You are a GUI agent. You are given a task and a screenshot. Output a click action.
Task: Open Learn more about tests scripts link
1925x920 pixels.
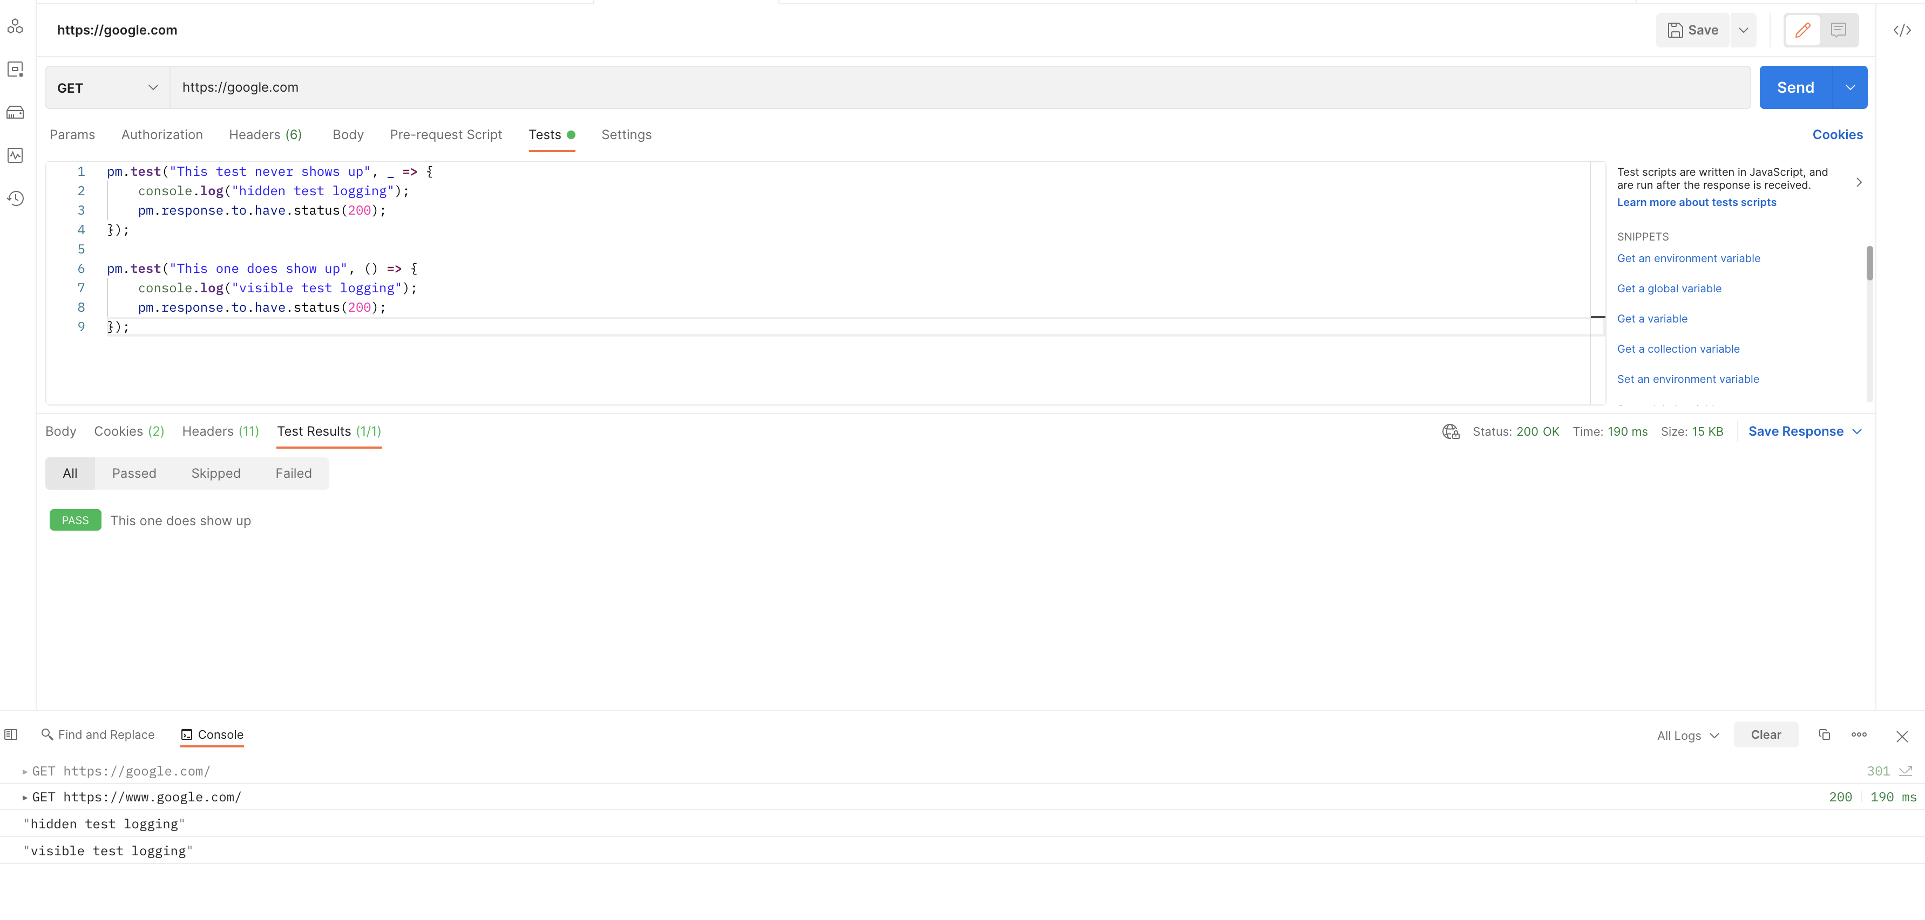[1696, 202]
